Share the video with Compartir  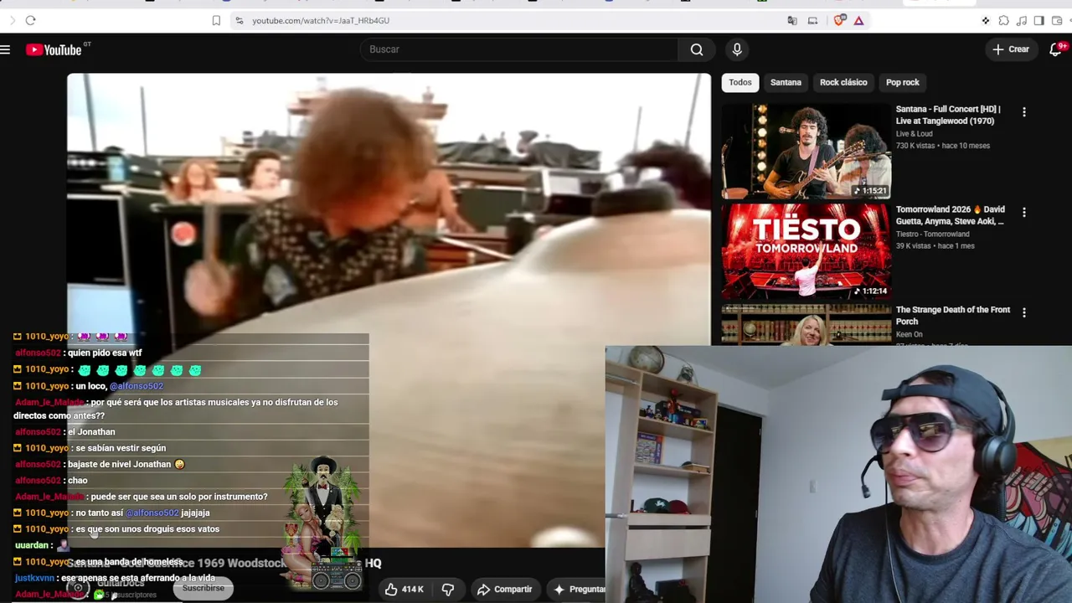click(x=504, y=590)
